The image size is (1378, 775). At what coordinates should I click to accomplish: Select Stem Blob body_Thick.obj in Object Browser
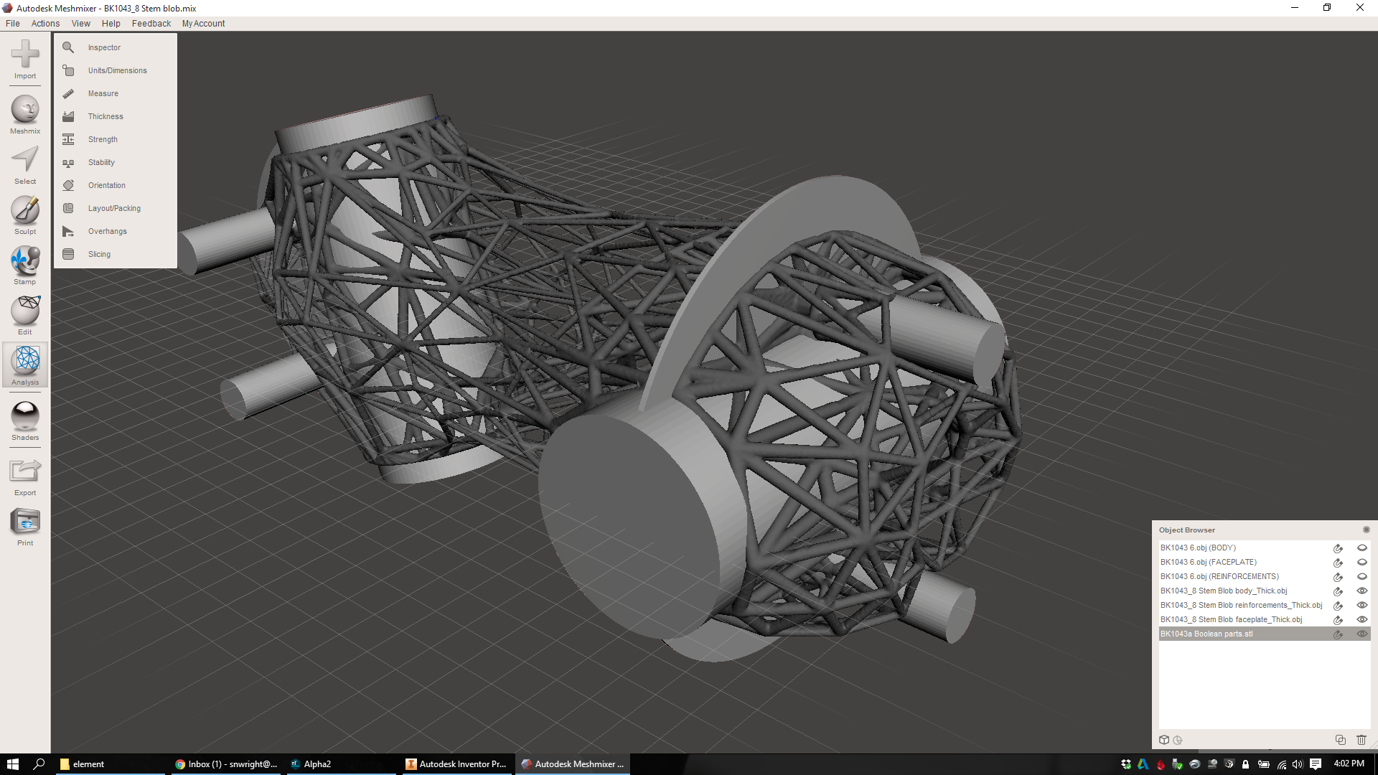point(1223,591)
